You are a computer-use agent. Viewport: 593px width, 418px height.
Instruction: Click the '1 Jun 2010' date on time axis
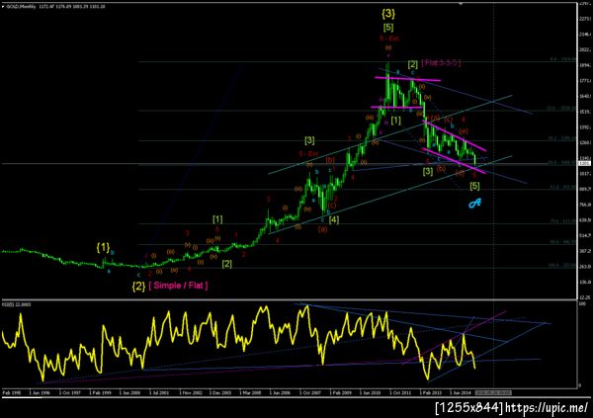(x=370, y=392)
